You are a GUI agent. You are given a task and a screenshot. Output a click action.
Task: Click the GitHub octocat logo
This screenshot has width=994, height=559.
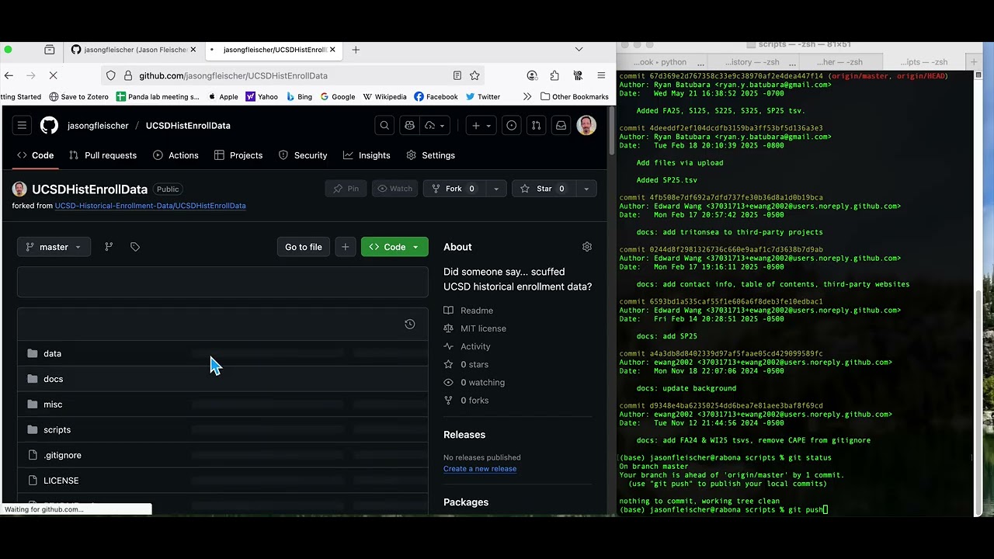coord(49,125)
